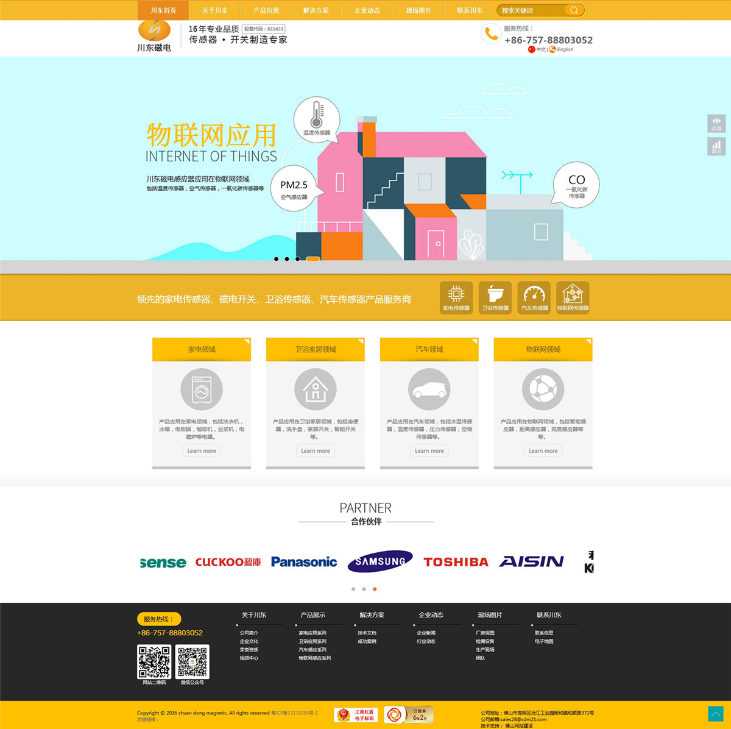Viewport: 731px width, 729px height.
Task: Click the 搜索关键词 search input field
Action: (x=530, y=10)
